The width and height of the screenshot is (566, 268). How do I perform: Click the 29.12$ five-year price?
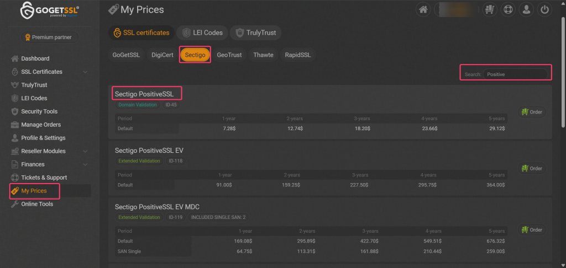[497, 128]
